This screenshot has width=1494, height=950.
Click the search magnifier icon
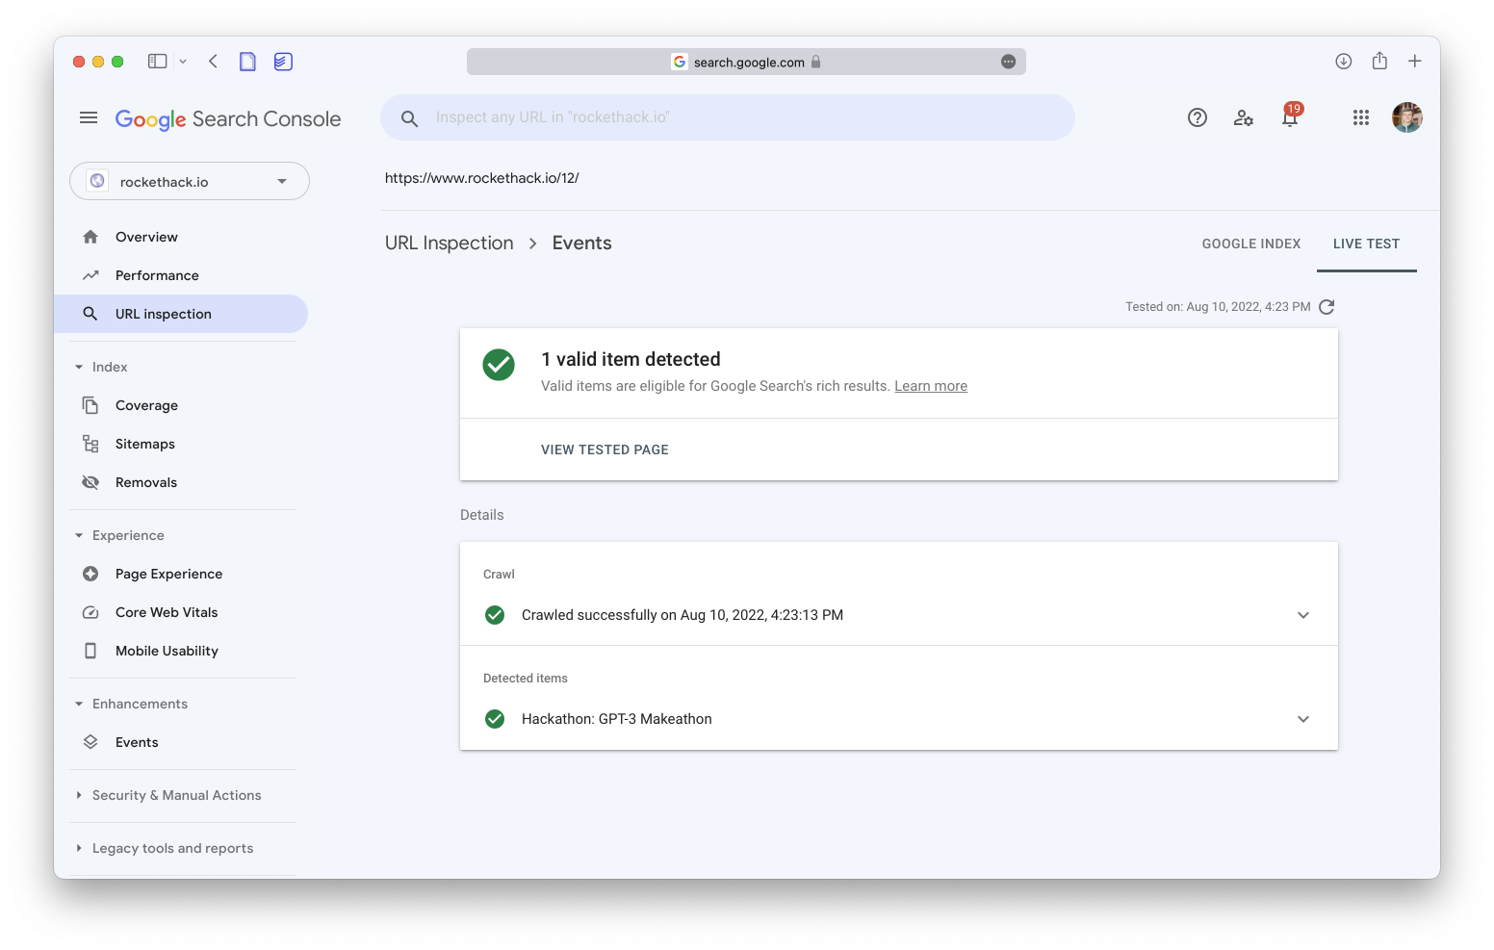tap(409, 118)
